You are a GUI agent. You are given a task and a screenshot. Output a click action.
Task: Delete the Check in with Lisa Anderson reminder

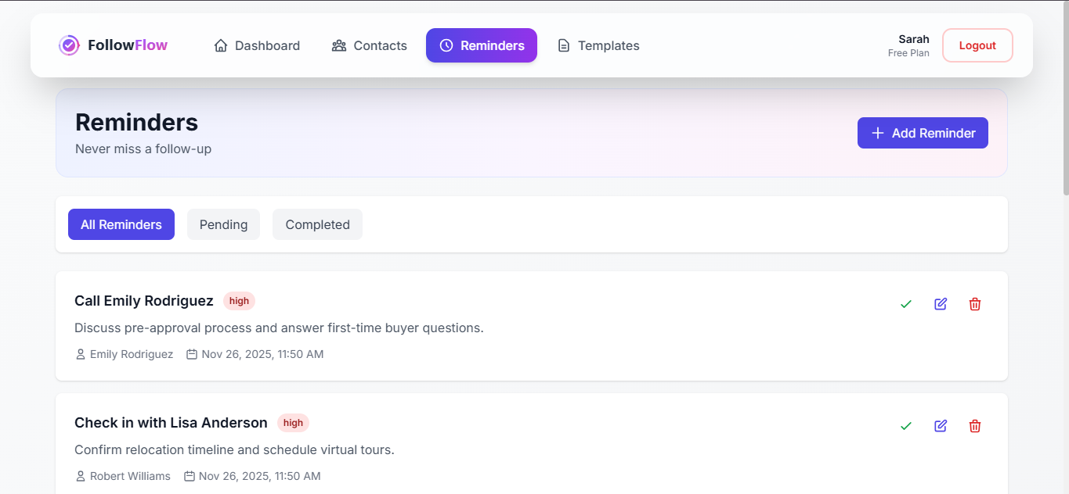pyautogui.click(x=975, y=426)
